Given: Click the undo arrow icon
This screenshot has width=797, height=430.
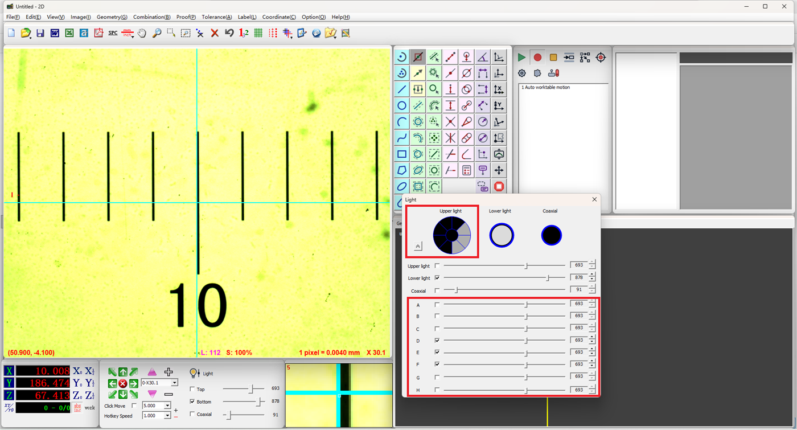Looking at the screenshot, I should tap(229, 33).
